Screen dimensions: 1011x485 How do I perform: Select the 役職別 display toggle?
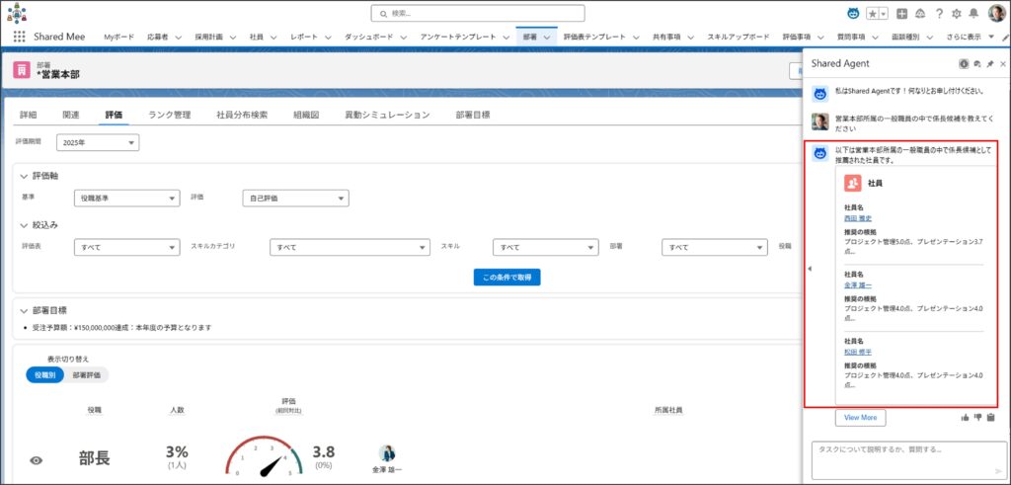44,375
